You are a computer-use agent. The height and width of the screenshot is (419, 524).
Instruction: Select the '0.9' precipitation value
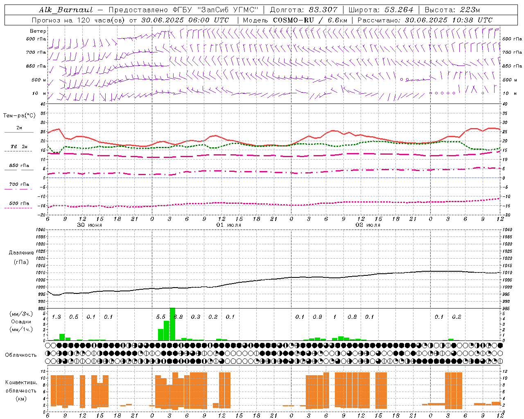(x=317, y=317)
